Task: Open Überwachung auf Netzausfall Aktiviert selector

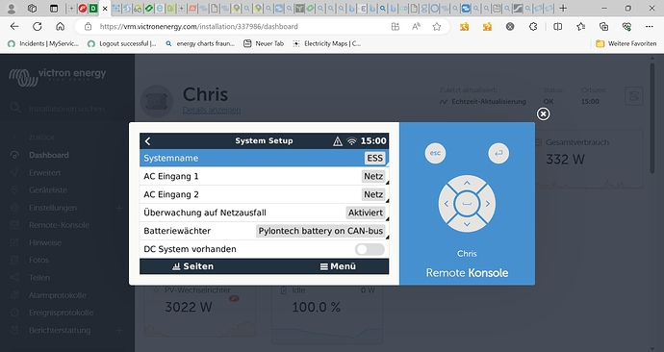Action: (x=366, y=213)
